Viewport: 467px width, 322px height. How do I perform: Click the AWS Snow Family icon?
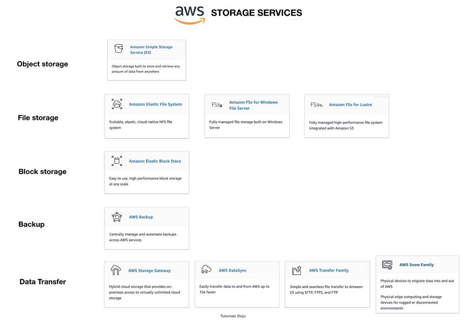(387, 264)
